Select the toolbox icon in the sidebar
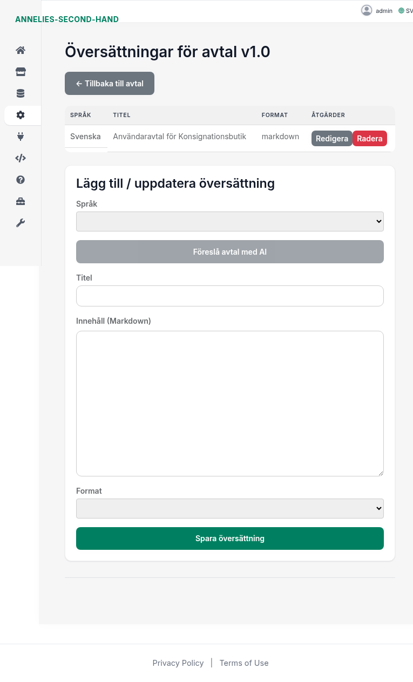 pyautogui.click(x=20, y=201)
